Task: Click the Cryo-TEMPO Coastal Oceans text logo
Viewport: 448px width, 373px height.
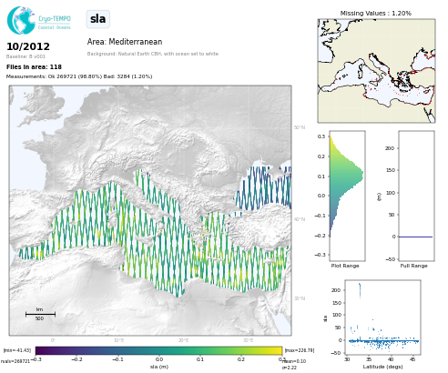Action: coord(55,23)
